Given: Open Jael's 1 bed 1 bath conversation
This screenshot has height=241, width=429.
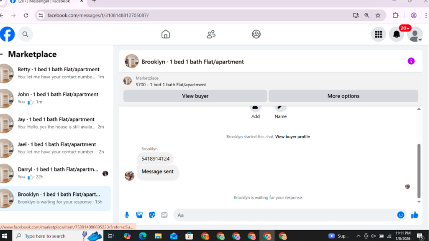Looking at the screenshot, I should point(55,148).
